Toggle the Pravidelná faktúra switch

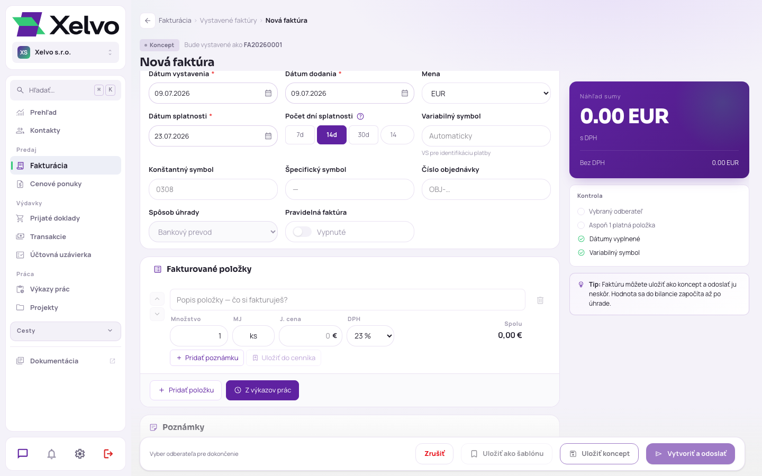302,232
